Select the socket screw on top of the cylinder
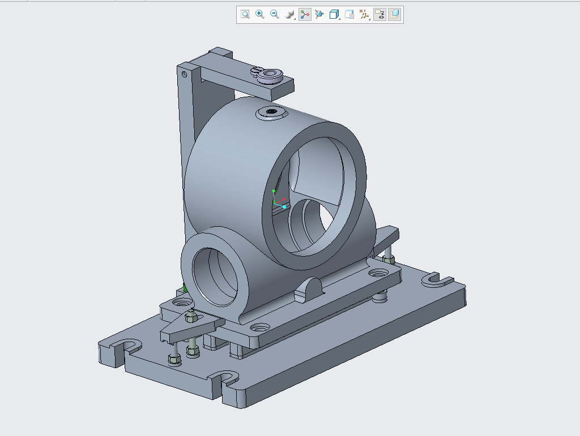 click(x=272, y=111)
